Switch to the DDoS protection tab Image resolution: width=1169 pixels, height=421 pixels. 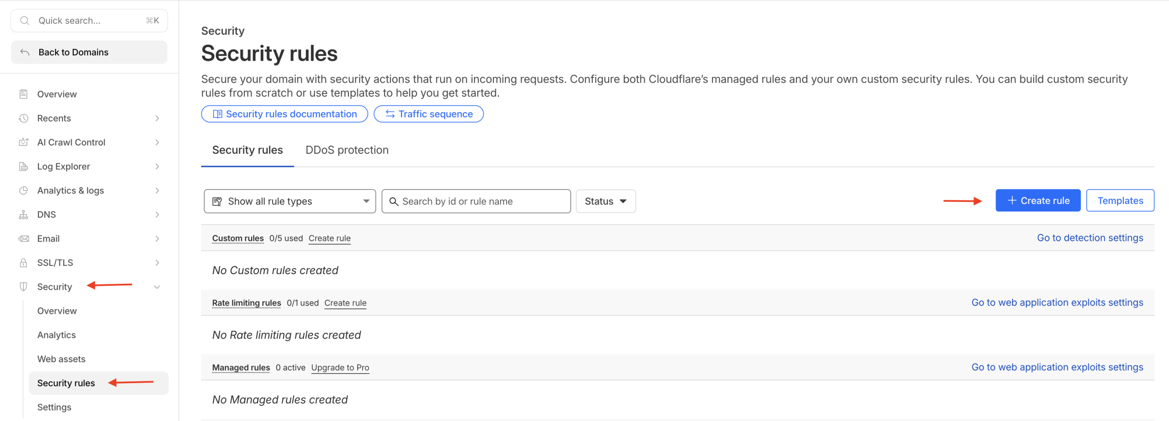[x=347, y=150]
